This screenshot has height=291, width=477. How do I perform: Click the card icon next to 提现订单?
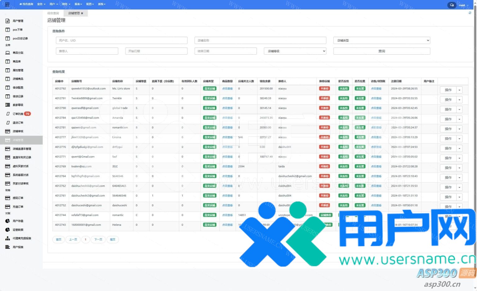[x=8, y=198]
